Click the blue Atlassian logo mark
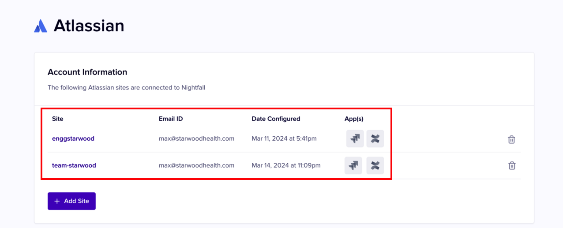563x228 pixels. 41,26
